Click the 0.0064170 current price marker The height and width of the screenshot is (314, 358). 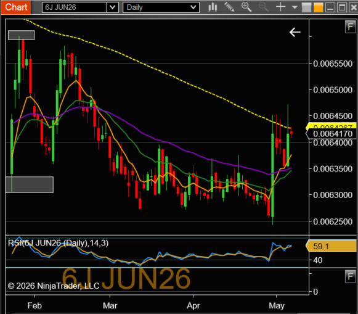(332, 134)
